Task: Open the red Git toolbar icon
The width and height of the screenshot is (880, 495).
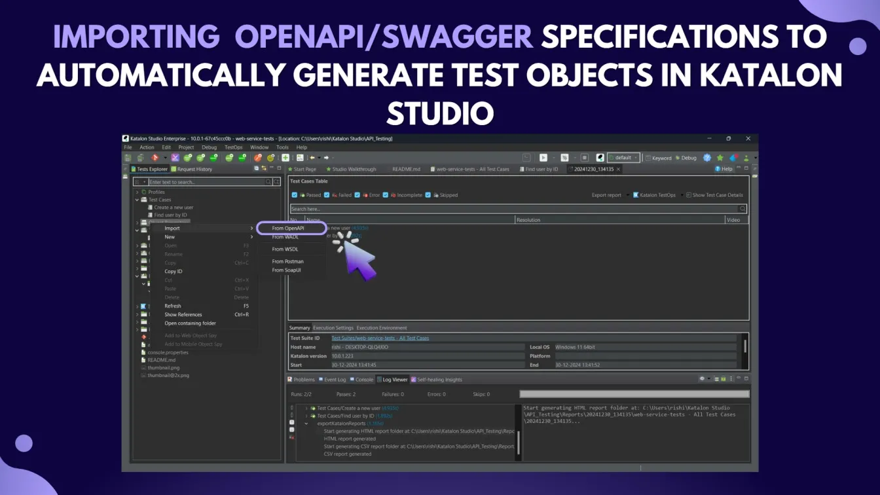Action: pos(155,158)
